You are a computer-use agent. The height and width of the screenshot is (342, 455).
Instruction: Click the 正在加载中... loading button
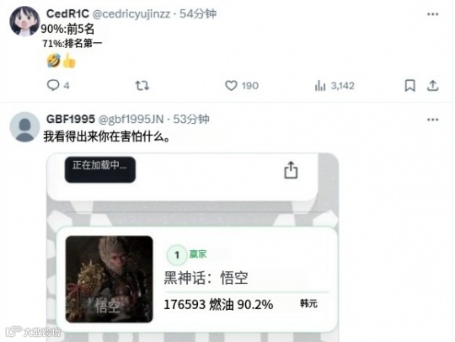point(99,169)
